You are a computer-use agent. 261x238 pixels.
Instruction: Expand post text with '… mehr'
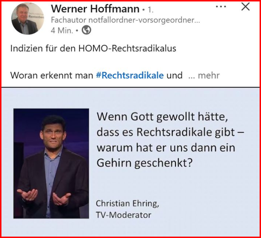click(204, 75)
